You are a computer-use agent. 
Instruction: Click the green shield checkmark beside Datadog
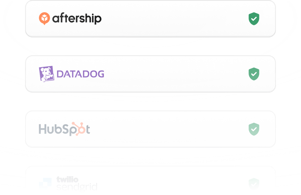[x=254, y=74]
